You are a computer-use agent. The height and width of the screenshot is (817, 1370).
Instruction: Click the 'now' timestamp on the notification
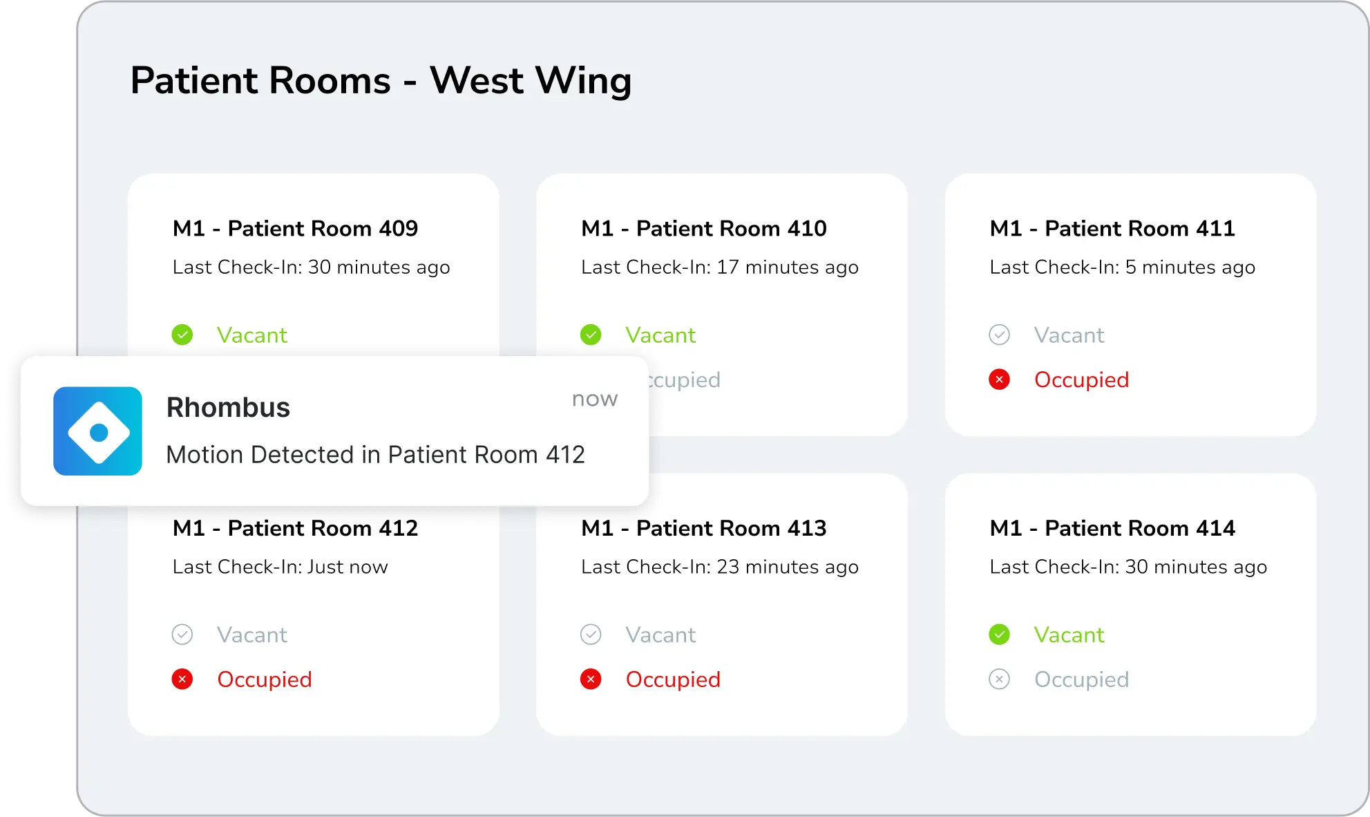click(x=594, y=398)
